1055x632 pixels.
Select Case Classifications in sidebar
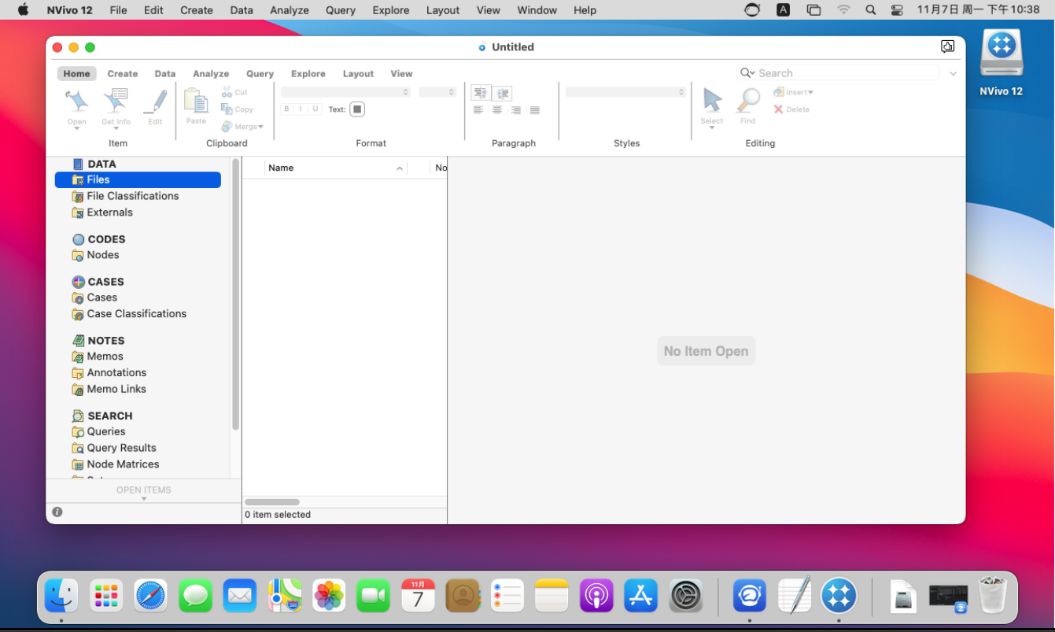pyautogui.click(x=129, y=313)
